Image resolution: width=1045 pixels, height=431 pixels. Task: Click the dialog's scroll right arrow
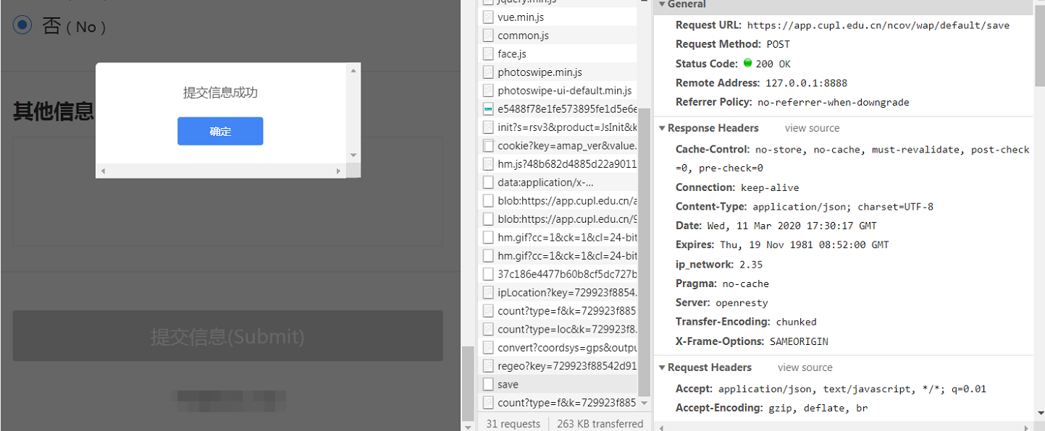coord(338,171)
